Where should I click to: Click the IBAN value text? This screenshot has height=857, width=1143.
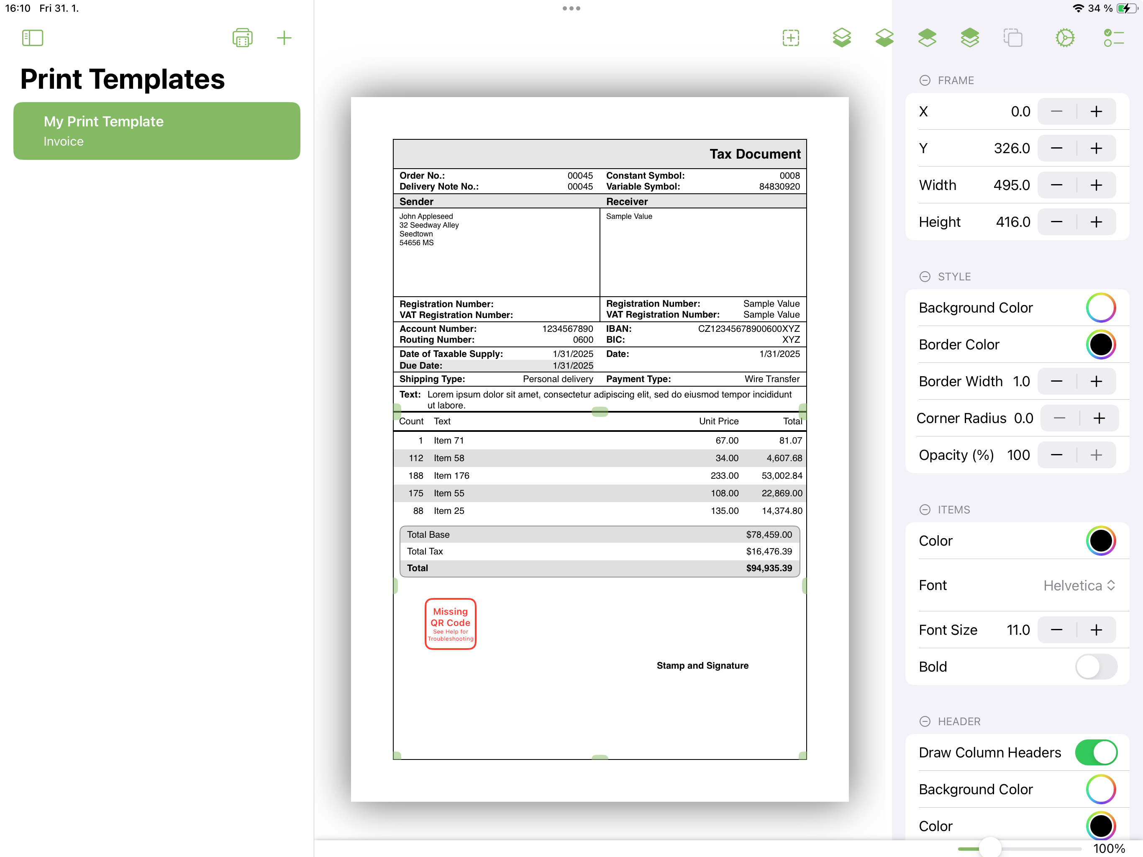748,329
